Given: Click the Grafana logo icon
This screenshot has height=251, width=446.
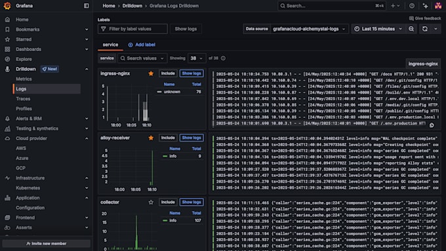Looking at the screenshot, I should 7,6.
